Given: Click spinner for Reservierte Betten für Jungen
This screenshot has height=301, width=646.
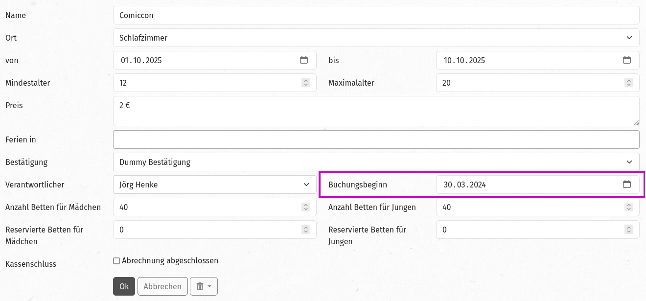Looking at the screenshot, I should (x=628, y=230).
